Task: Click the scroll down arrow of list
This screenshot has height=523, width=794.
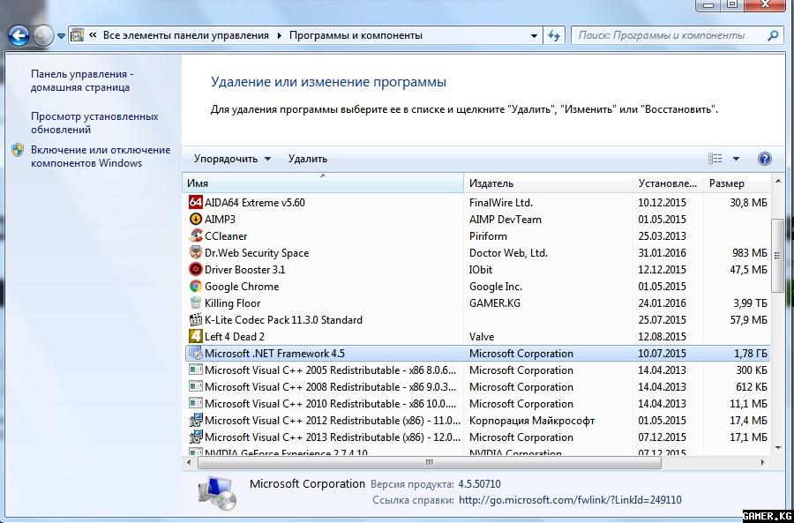Action: coord(778,447)
